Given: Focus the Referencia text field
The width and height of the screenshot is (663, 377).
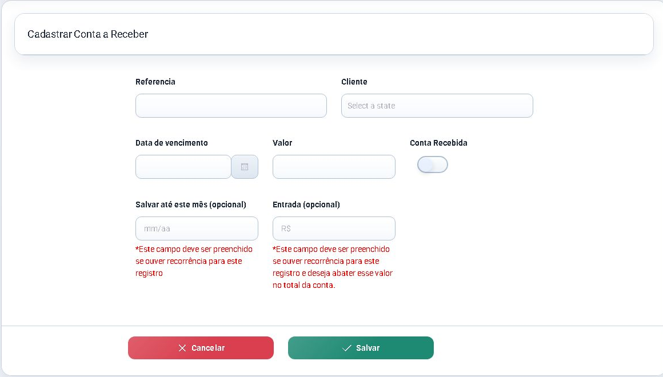Looking at the screenshot, I should tap(231, 106).
